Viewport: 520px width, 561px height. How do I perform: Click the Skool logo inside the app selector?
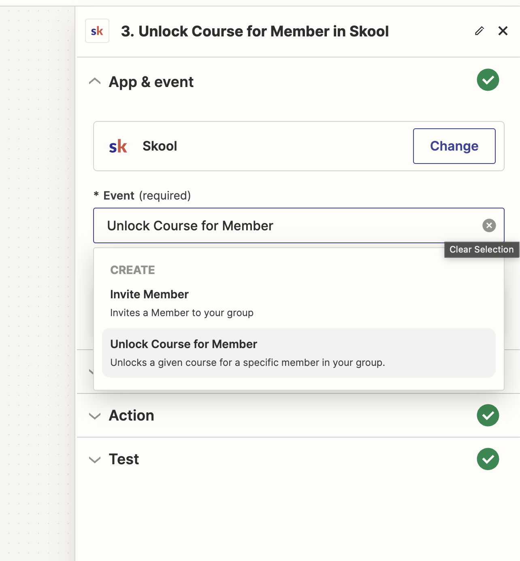(x=118, y=146)
